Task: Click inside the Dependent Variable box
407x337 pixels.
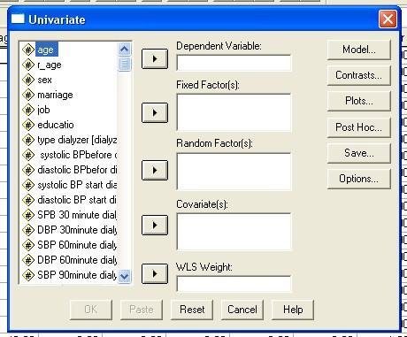Action: pos(234,63)
